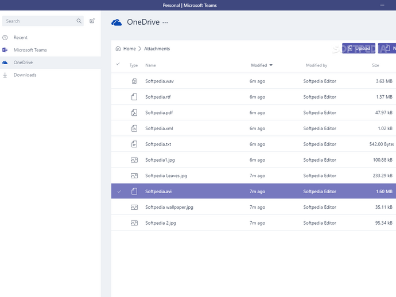This screenshot has width=396, height=297.
Task: Click the partially visible New button
Action: coord(387,48)
